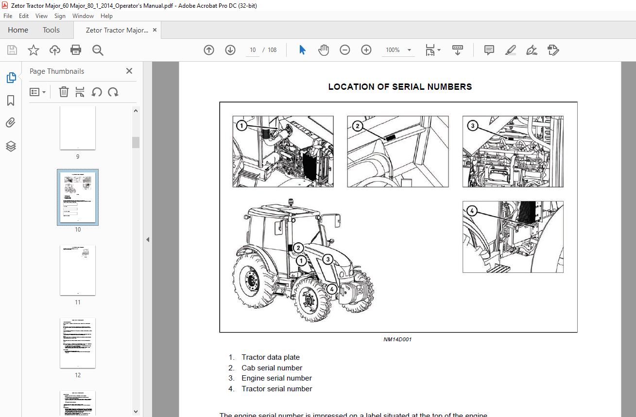636x417 pixels.
Task: Click the print pages thumbnail icon
Action: click(x=80, y=92)
